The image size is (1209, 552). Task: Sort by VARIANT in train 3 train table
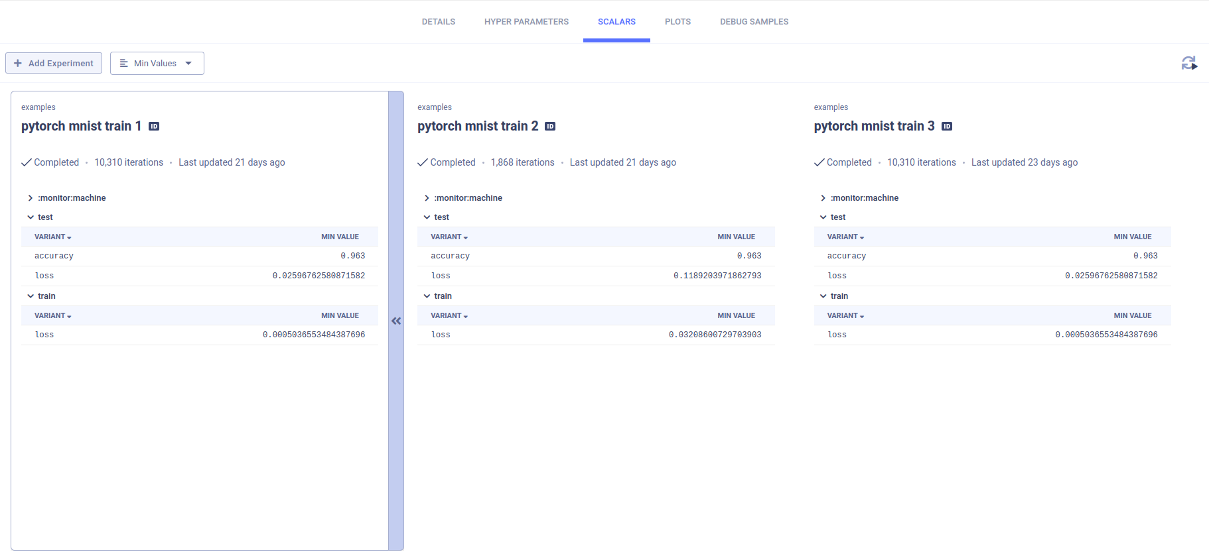click(x=845, y=316)
